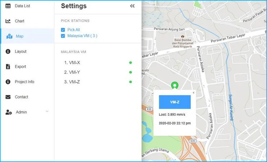Select station VM-X in the list
267x162 pixels.
pyautogui.click(x=72, y=62)
